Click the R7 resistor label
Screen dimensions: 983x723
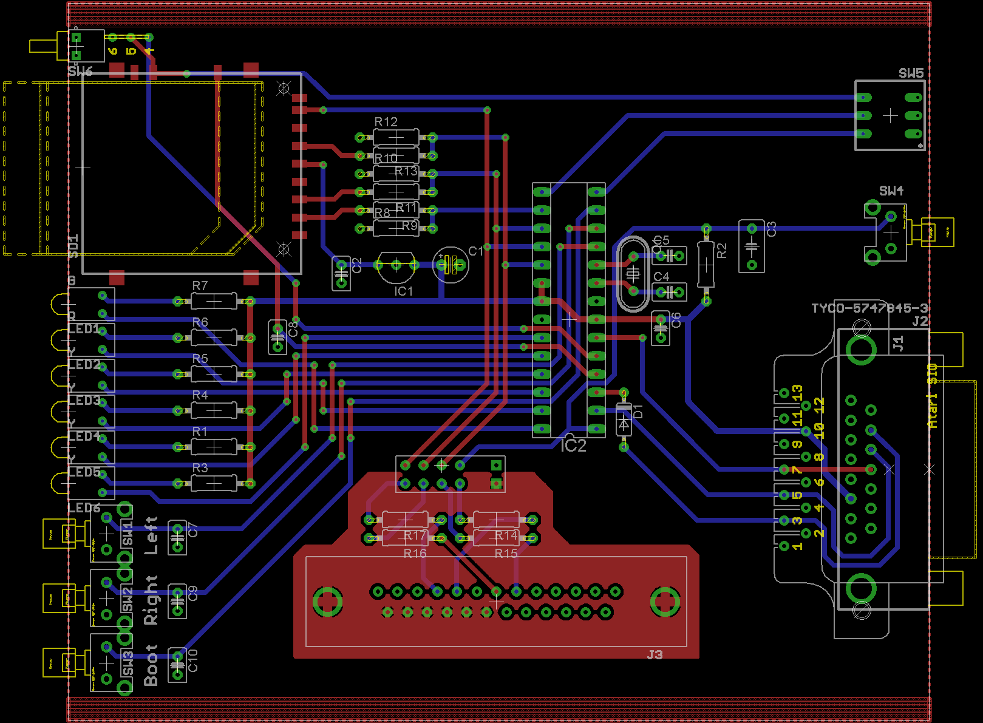click(x=200, y=286)
